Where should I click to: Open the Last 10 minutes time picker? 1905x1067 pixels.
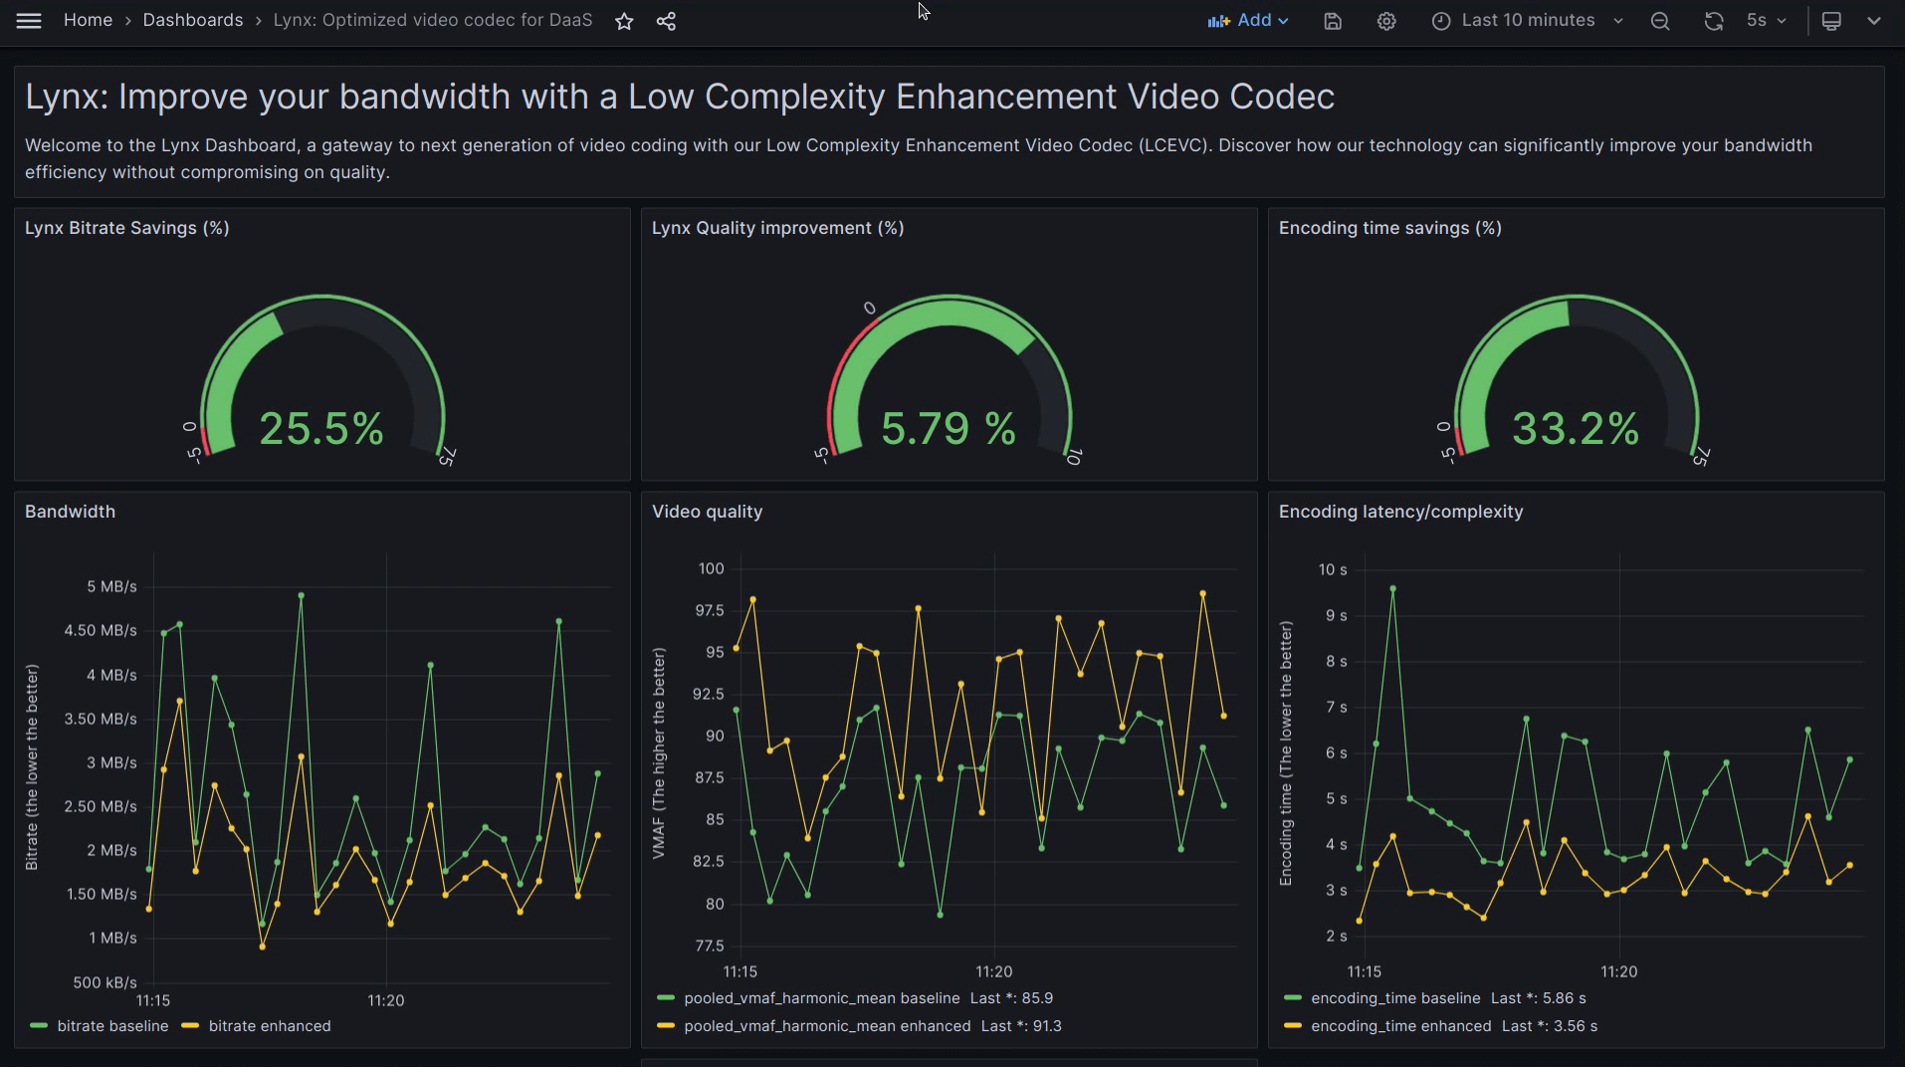pos(1528,21)
